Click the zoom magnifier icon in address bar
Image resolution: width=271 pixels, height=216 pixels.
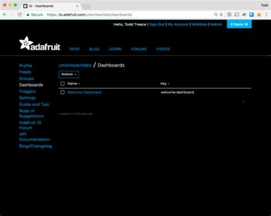tap(216, 14)
